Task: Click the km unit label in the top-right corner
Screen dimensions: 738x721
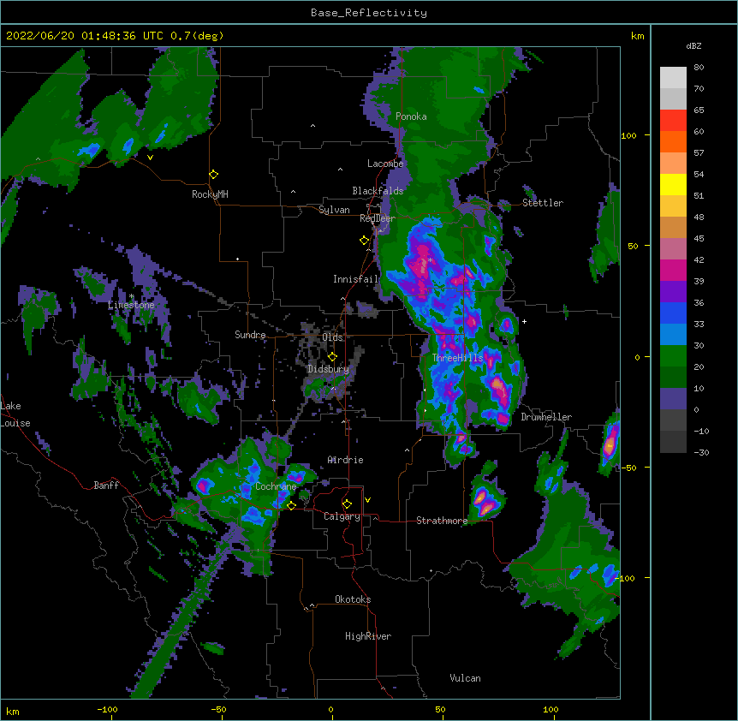Action: coord(638,36)
